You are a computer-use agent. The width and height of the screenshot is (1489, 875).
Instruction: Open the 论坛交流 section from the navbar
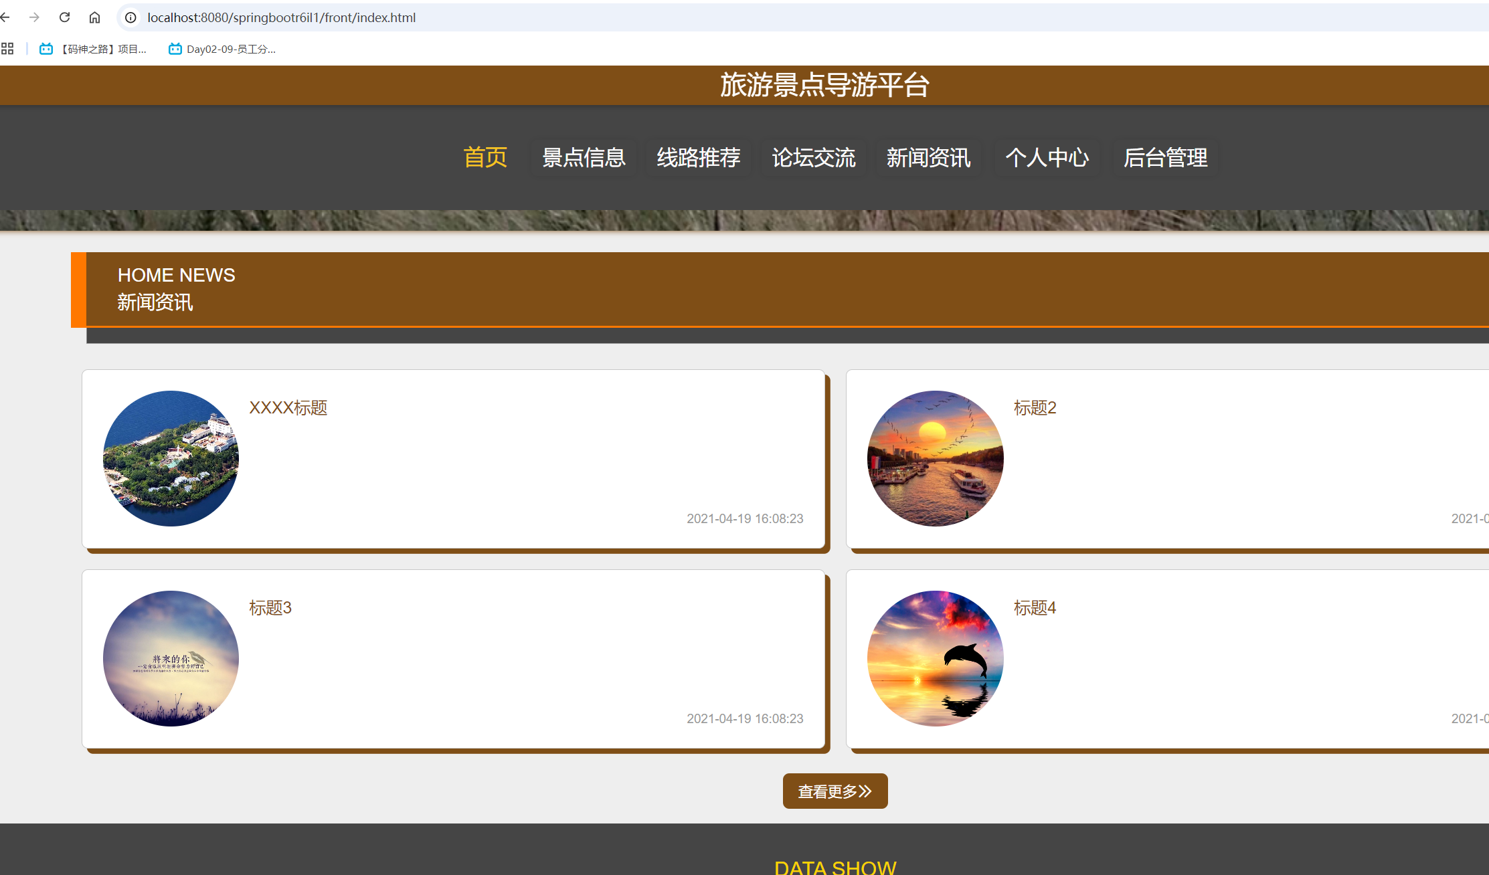(814, 158)
